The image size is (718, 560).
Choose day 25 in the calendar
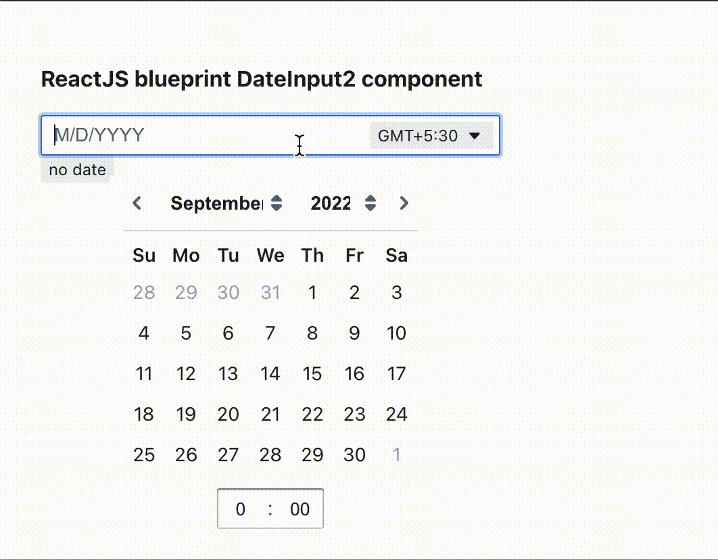144,454
